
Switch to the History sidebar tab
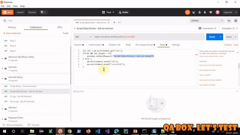pos(12,27)
